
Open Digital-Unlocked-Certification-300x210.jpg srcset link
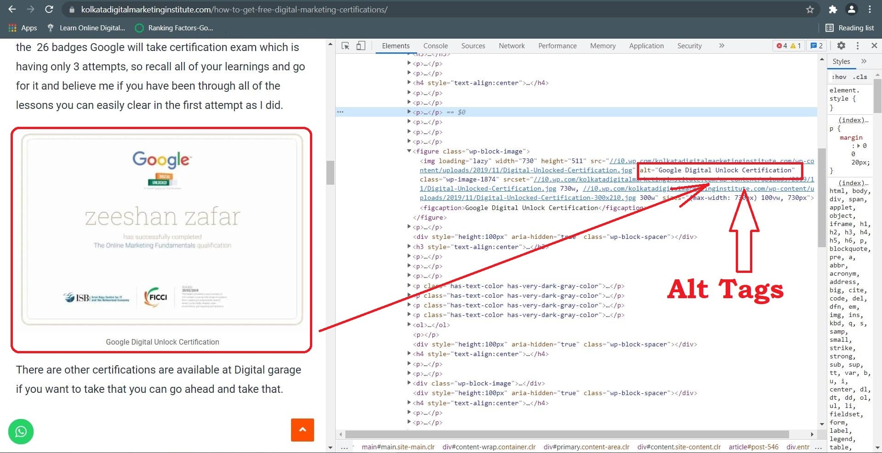coord(527,198)
